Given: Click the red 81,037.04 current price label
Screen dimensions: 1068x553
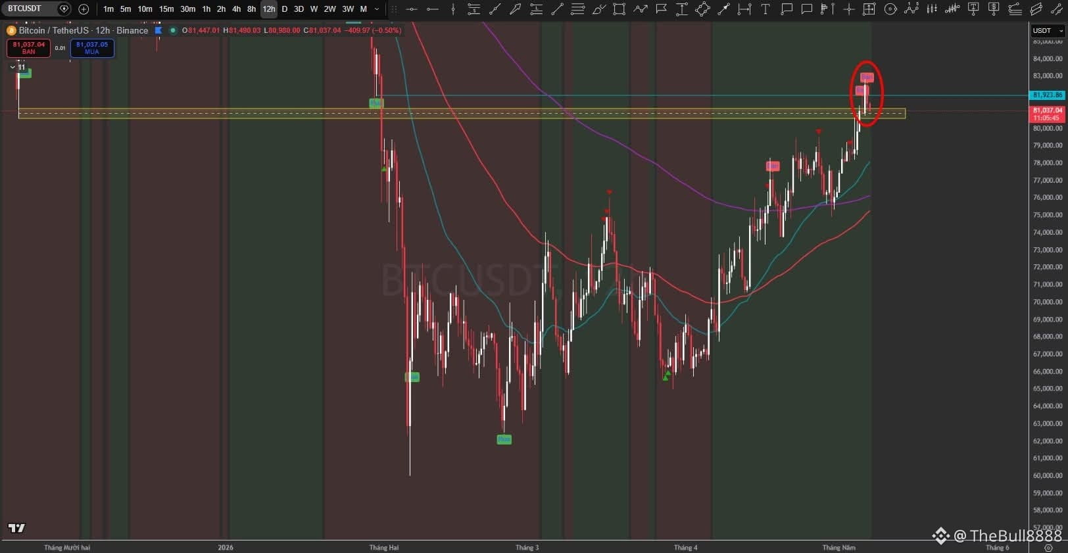Looking at the screenshot, I should tap(1047, 114).
